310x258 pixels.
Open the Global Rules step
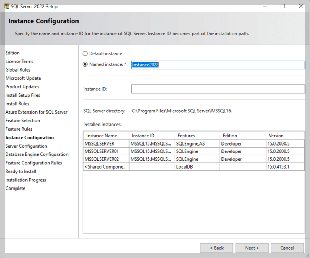pyautogui.click(x=18, y=70)
